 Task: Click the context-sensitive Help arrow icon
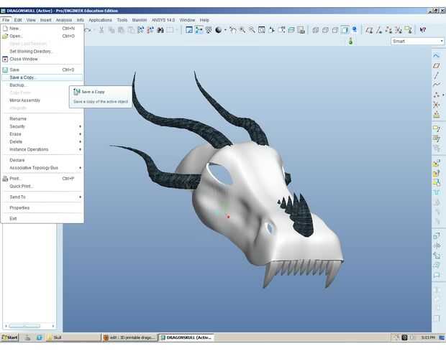coord(423,30)
